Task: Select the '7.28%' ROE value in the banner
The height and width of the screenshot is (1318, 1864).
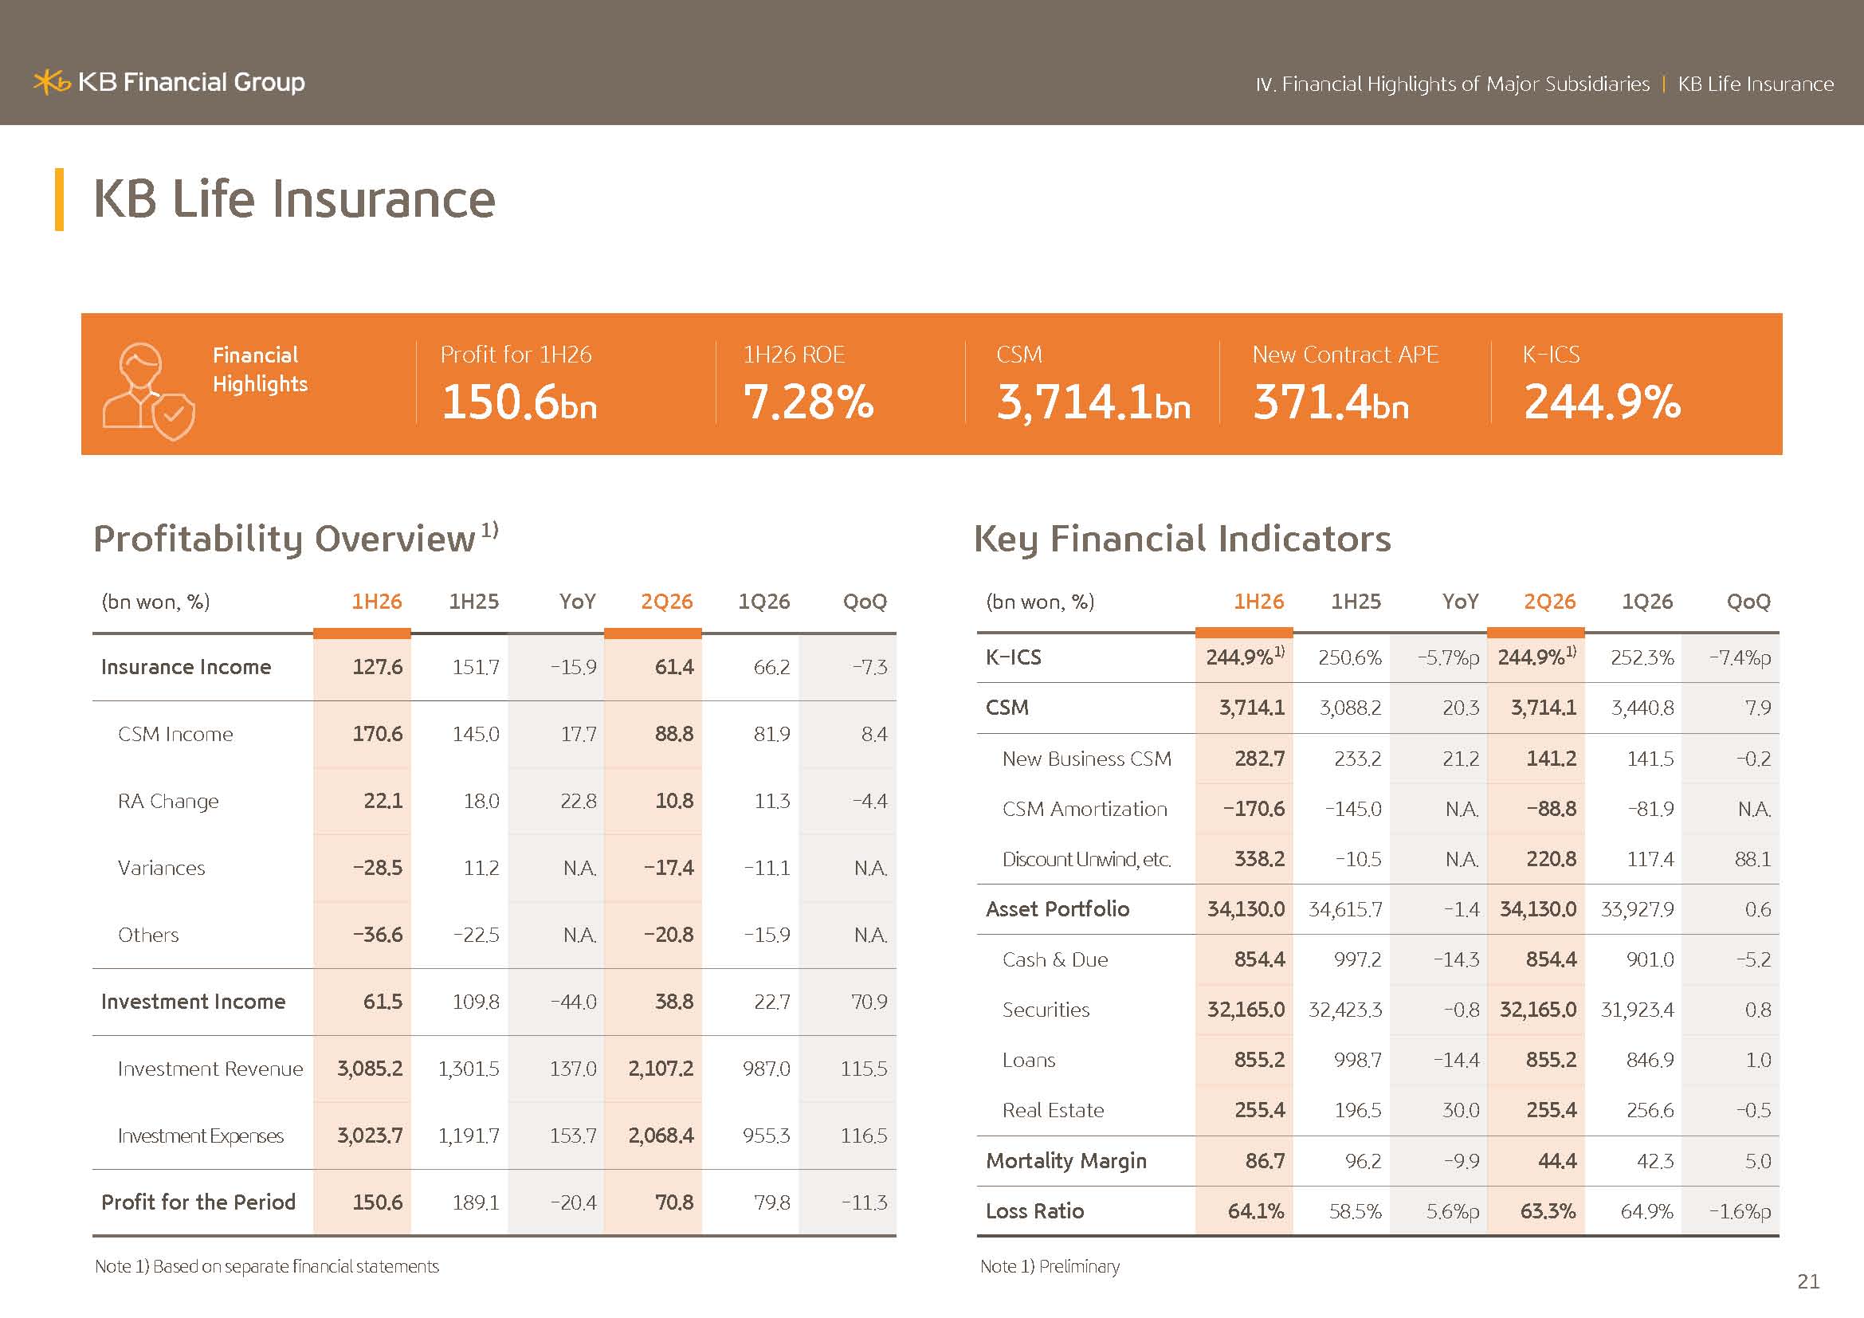Action: [808, 402]
